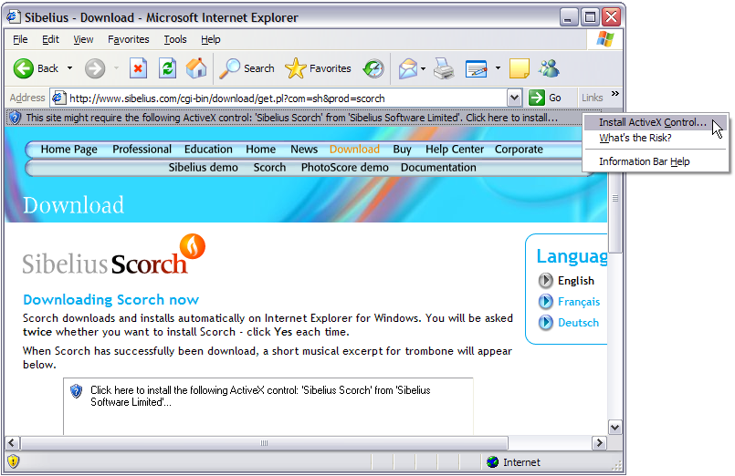Open the File menu
The width and height of the screenshot is (735, 476).
click(x=20, y=39)
